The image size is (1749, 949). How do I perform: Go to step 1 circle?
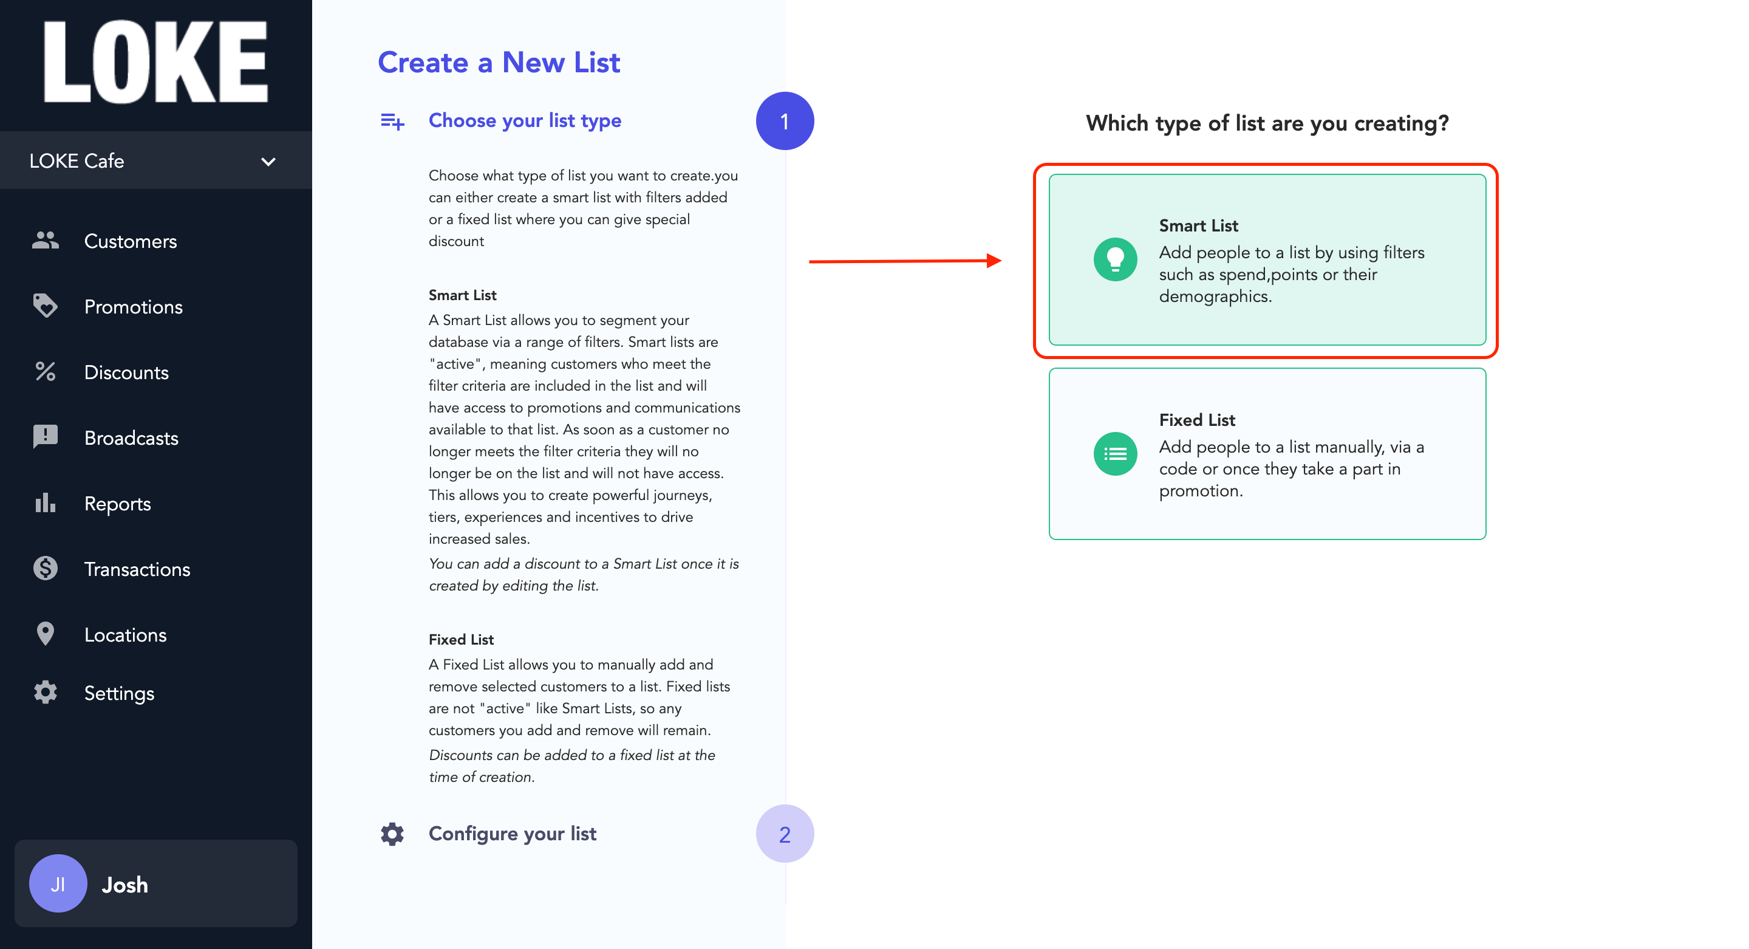point(784,122)
